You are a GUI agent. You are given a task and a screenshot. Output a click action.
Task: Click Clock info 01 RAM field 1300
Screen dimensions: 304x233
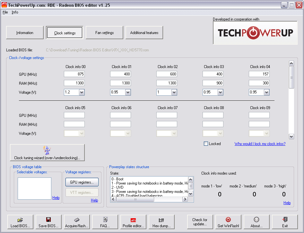click(120, 83)
